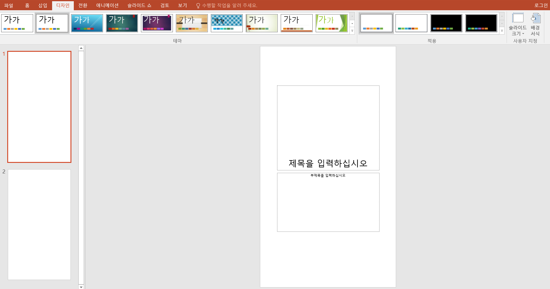Click 로그인 to sign in
The height and width of the screenshot is (289, 550).
tap(541, 5)
